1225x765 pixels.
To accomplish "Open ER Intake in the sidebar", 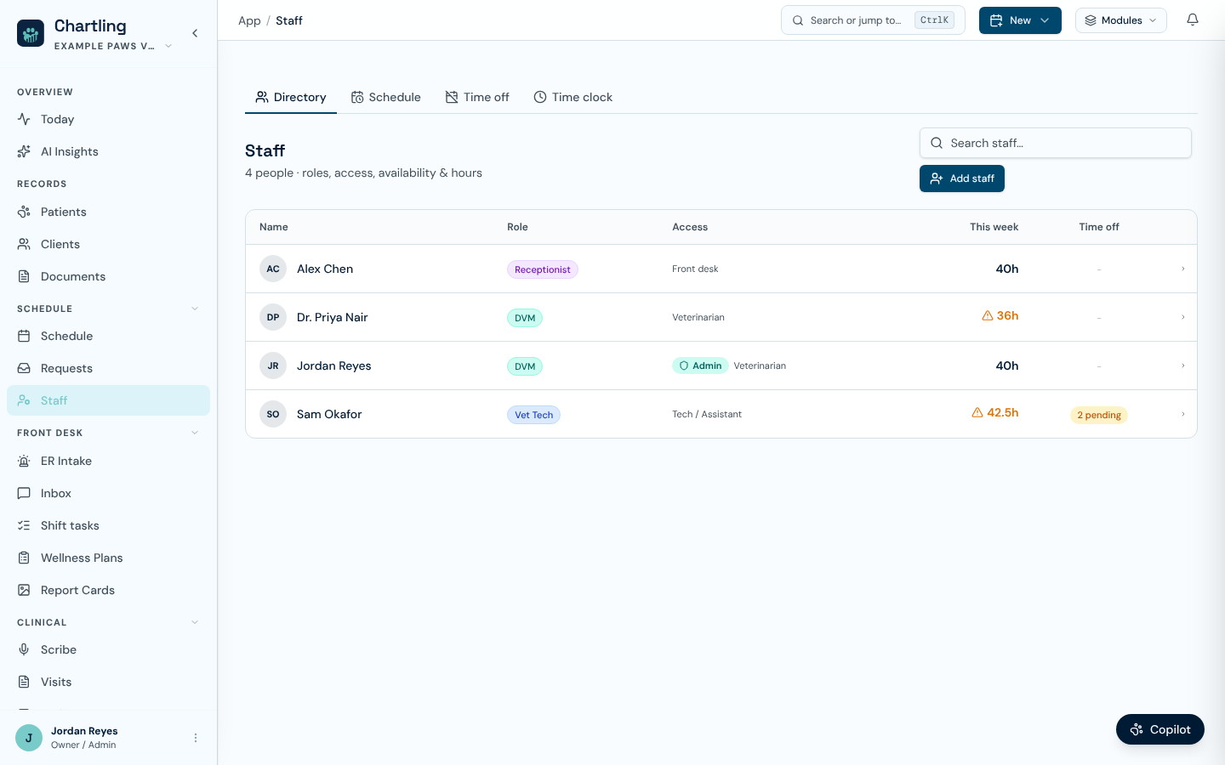I will coord(108,461).
